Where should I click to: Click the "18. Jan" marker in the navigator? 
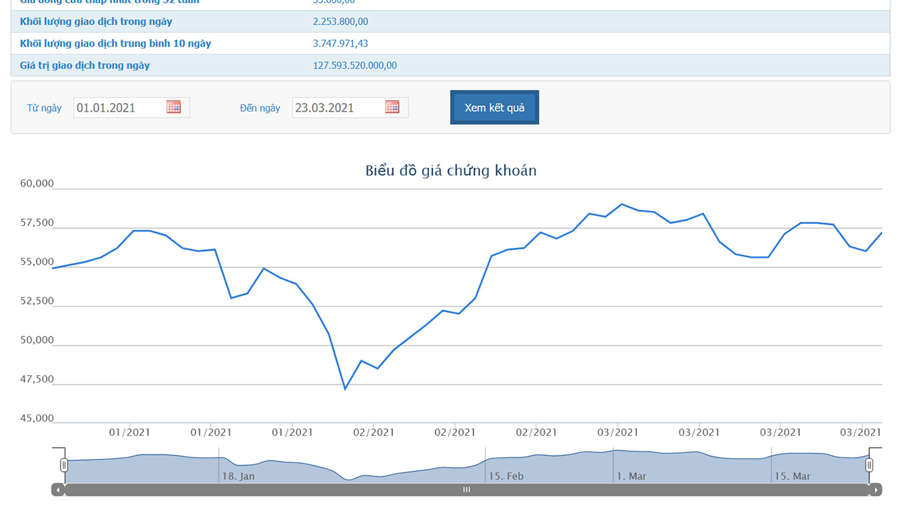tap(238, 476)
